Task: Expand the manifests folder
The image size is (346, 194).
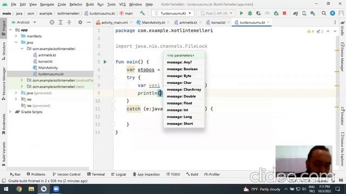Action: point(16,36)
